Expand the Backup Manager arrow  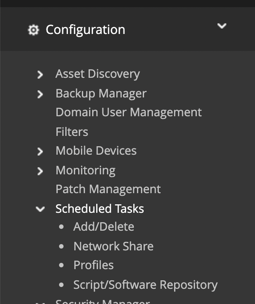(x=40, y=94)
